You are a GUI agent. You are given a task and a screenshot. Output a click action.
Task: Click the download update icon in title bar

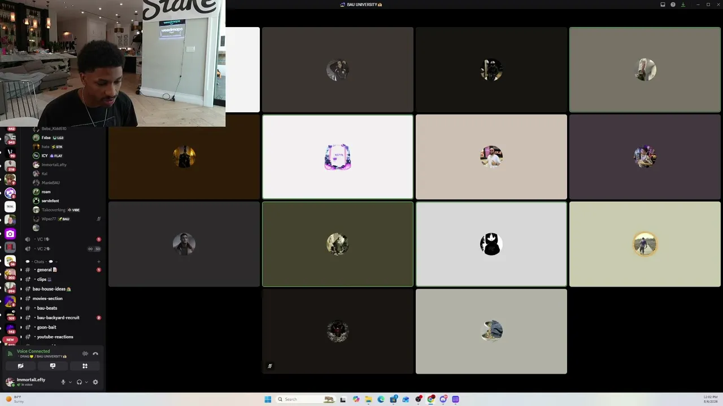(683, 5)
